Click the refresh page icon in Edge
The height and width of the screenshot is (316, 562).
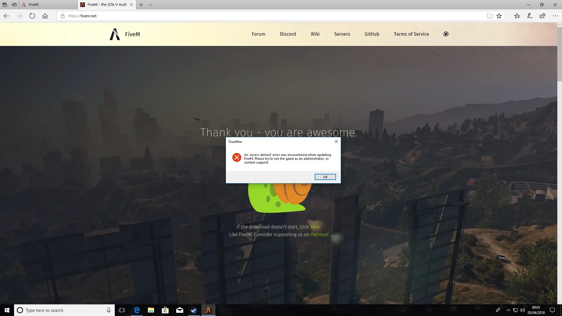pyautogui.click(x=32, y=16)
